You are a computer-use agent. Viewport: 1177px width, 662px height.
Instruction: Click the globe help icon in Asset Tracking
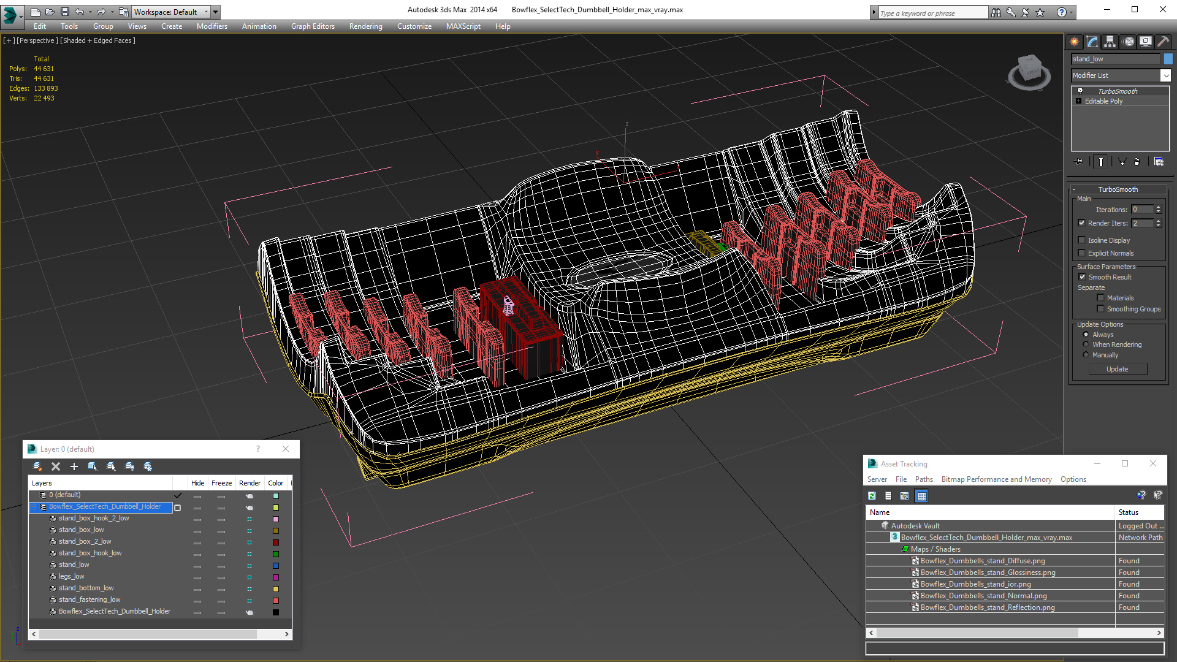(1141, 495)
